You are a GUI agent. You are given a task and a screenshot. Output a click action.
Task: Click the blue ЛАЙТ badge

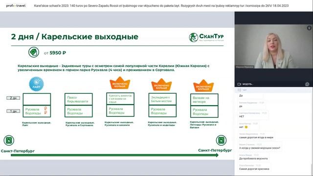tap(36, 84)
